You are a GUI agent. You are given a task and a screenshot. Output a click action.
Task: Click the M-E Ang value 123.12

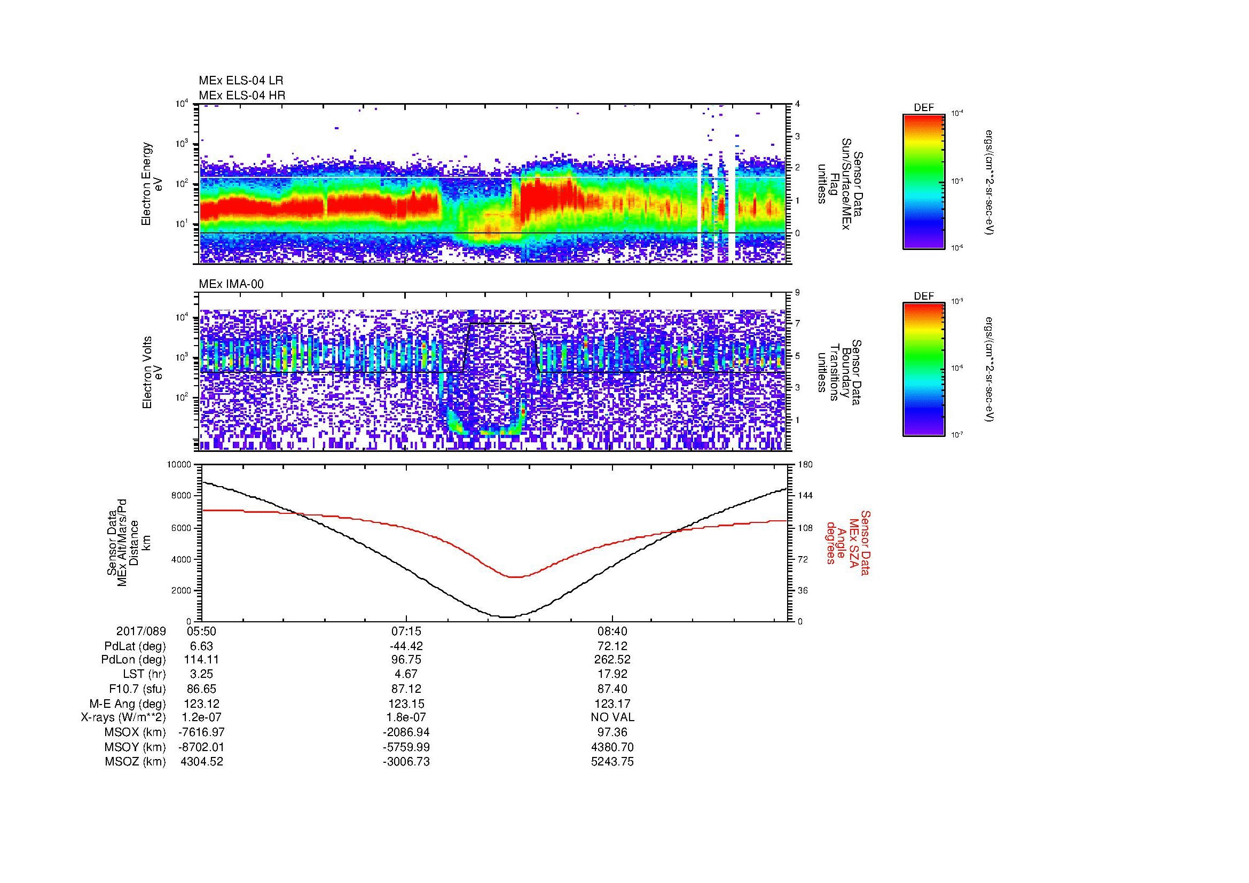201,704
